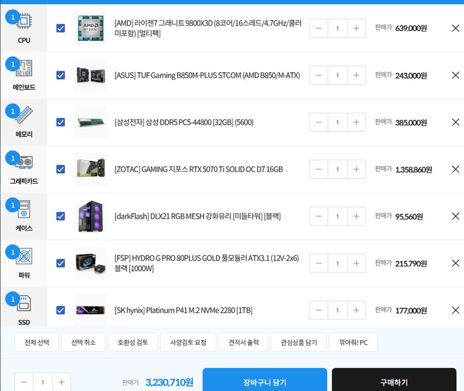
Task: Uncheck the darkFlash DLX21 case checkbox
Action: pos(60,216)
